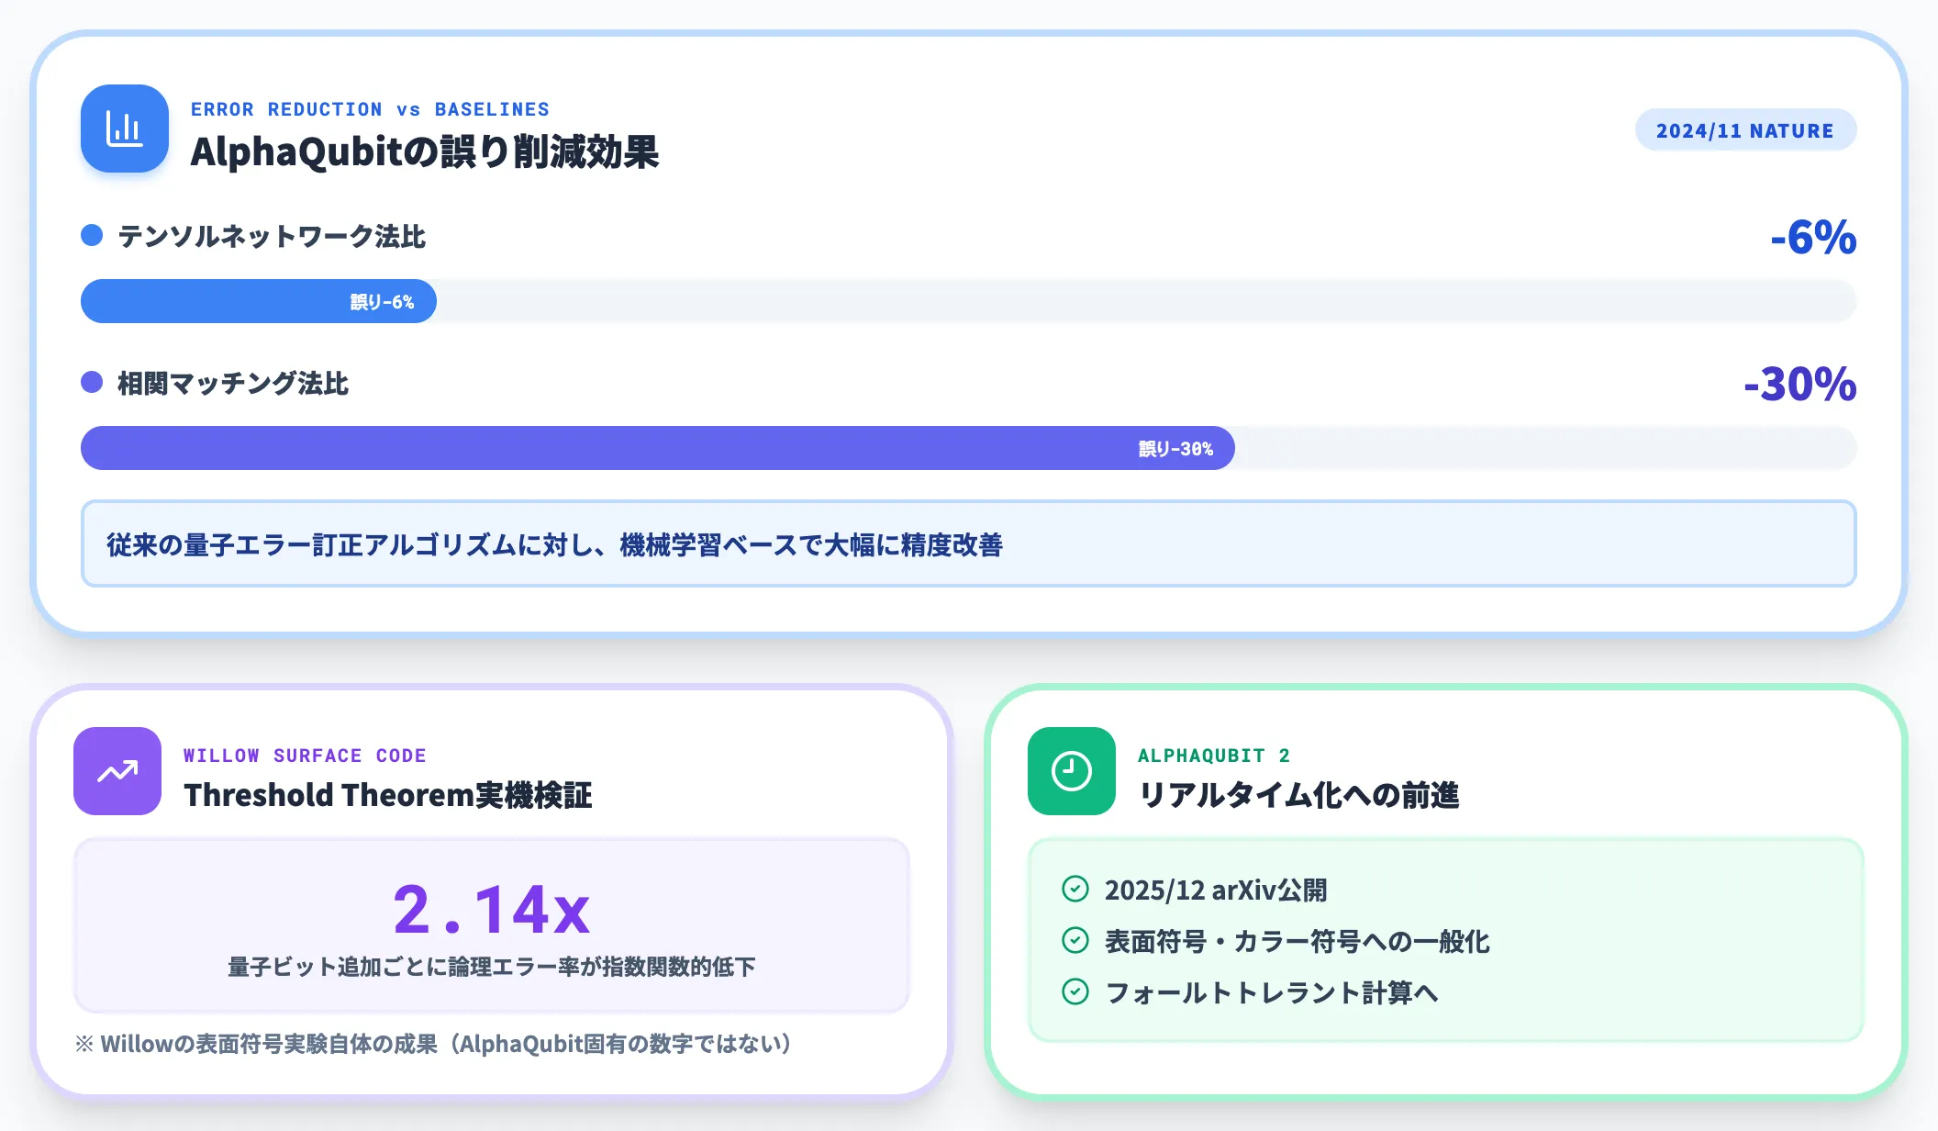Click the 相関マッチング法比 label

233,383
